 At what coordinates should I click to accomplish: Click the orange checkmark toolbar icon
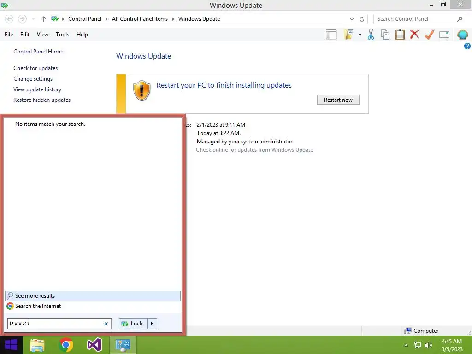point(429,35)
